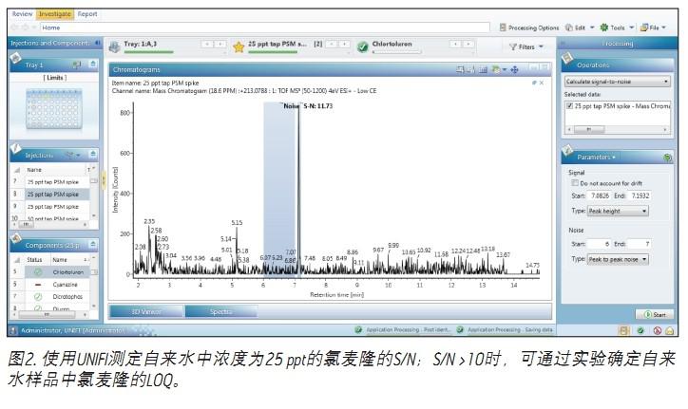
Task: Click the lock icon in the status bar
Action: 669,330
